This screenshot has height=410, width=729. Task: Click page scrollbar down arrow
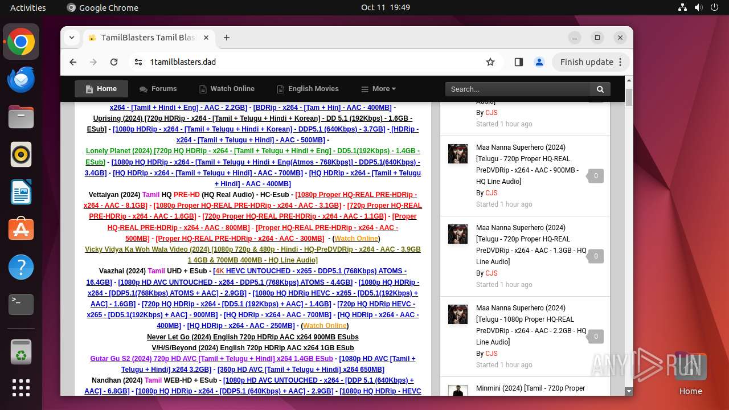629,391
